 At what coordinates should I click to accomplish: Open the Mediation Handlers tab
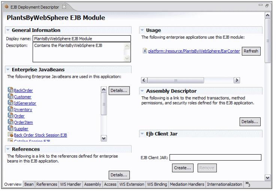pyautogui.click(x=187, y=184)
